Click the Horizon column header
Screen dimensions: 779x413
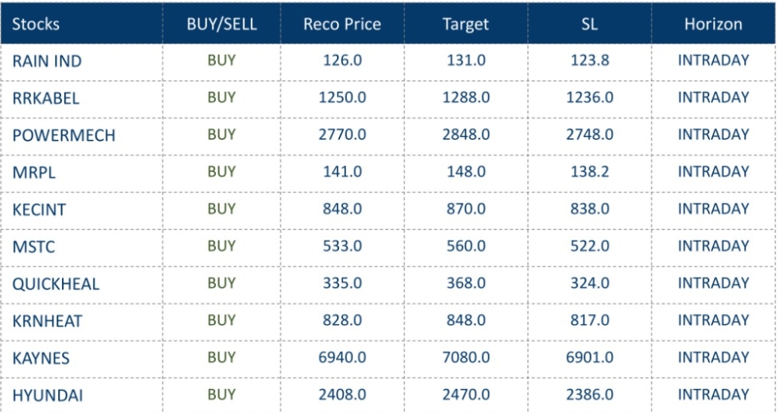[713, 24]
